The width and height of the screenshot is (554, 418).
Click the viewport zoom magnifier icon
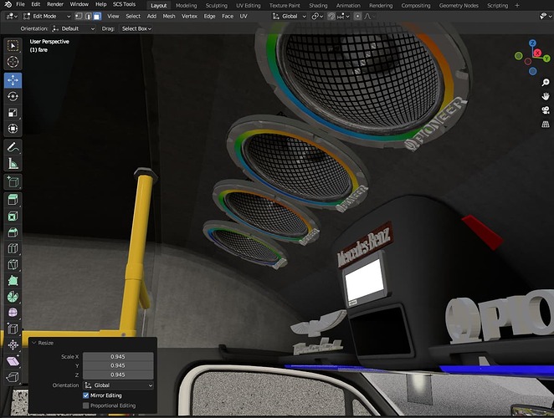[546, 82]
